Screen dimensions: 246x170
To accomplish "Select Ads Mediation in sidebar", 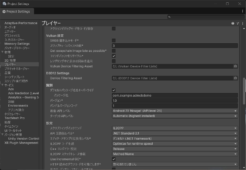I will pyautogui.click(x=23, y=93).
